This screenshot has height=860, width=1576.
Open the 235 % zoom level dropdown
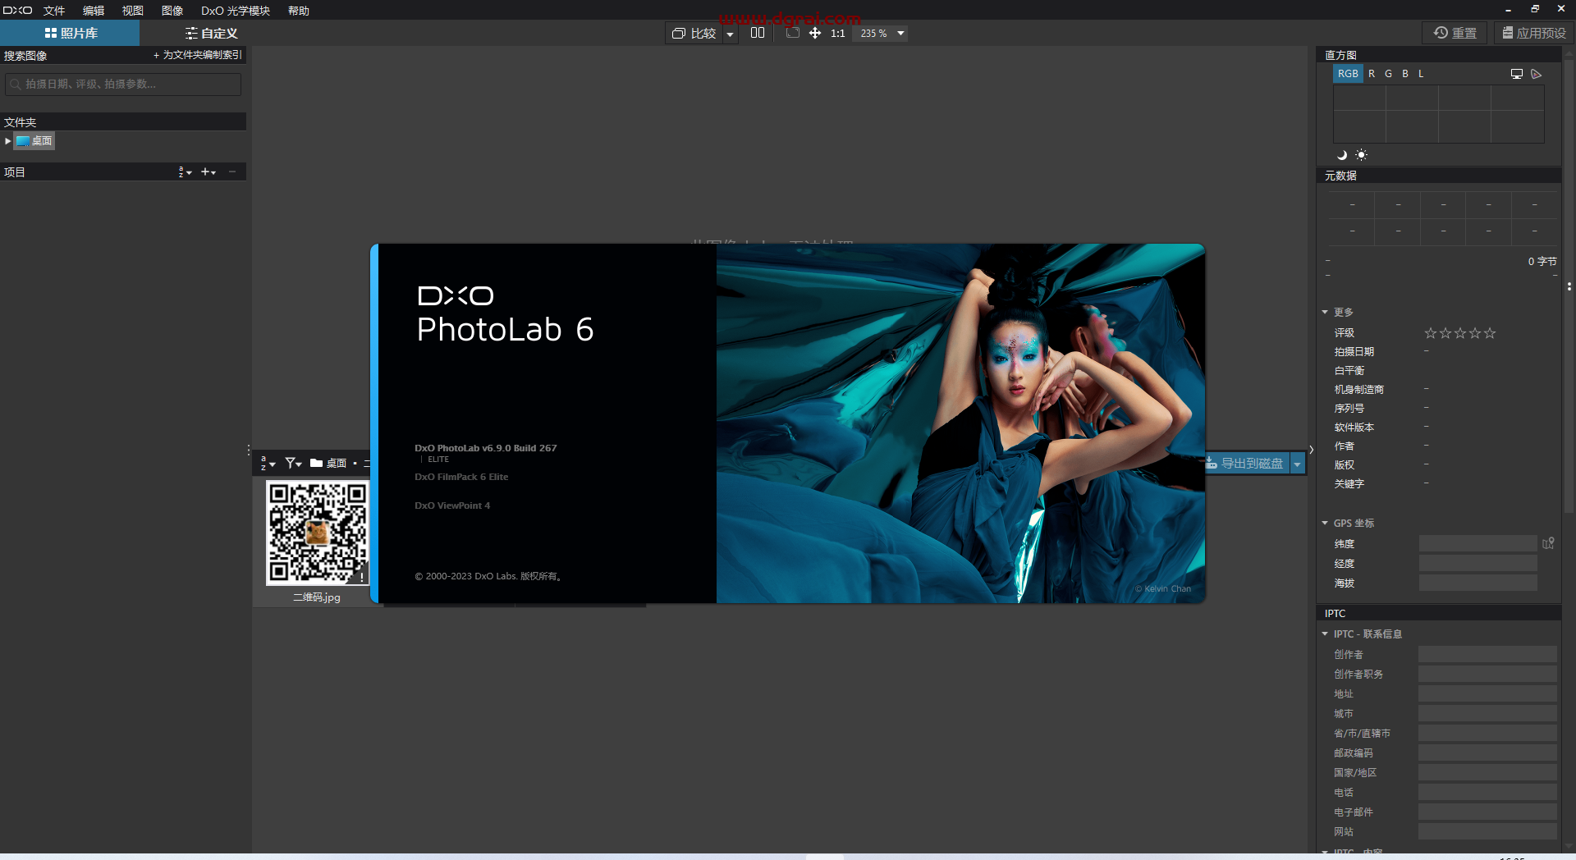882,34
